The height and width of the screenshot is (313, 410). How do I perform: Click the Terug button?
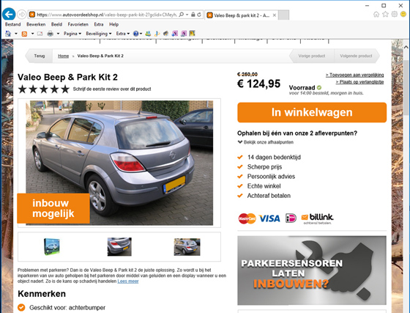click(x=40, y=56)
